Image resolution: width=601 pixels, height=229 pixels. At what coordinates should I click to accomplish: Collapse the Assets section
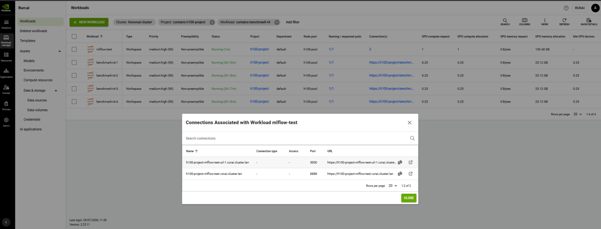(59, 51)
